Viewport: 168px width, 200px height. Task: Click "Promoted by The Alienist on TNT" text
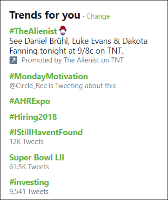(73, 60)
